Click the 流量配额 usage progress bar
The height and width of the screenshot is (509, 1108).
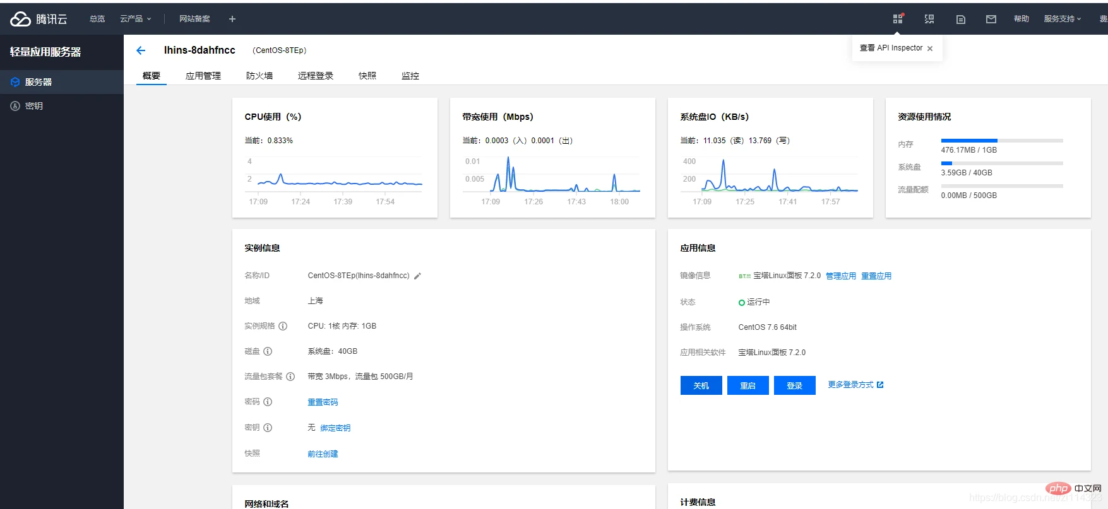tap(1002, 186)
